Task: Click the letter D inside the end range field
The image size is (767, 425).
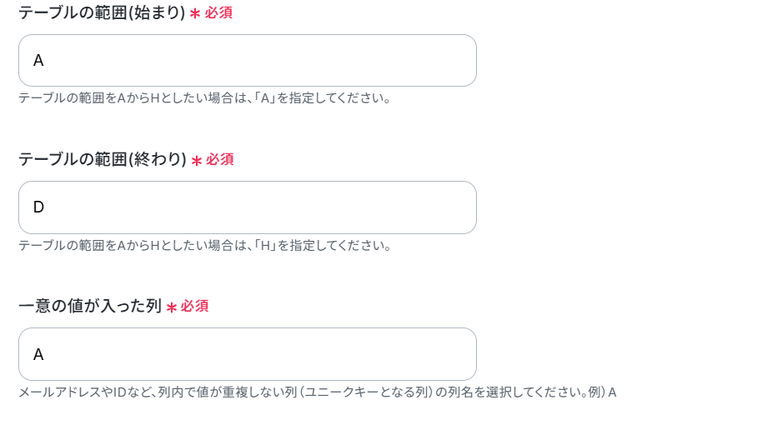Action: [38, 207]
